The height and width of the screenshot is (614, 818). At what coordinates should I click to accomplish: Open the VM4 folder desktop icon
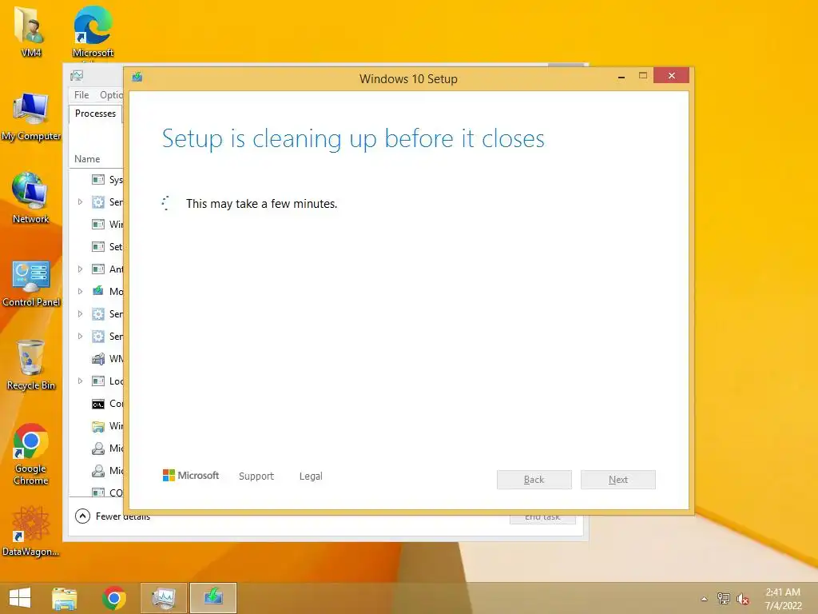pos(30,31)
